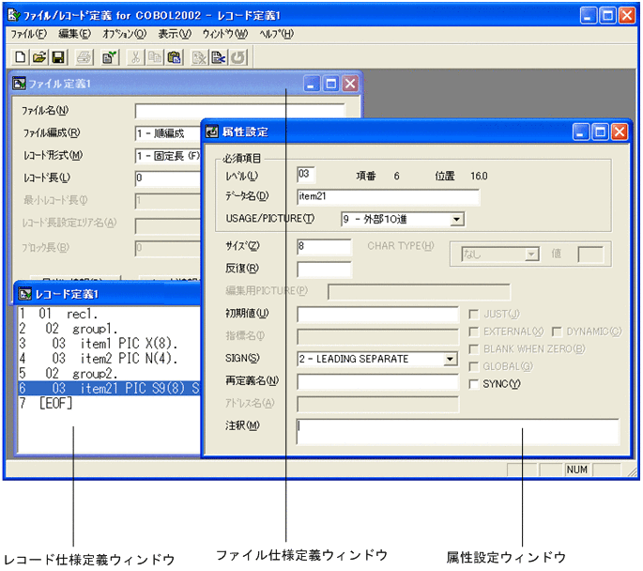
Task: Maximize the 属性設定 window
Action: [x=600, y=132]
